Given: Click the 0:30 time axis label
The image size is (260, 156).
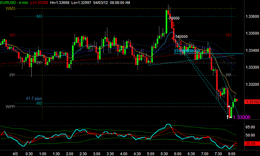Looking at the screenshot, I should pos(29,154).
